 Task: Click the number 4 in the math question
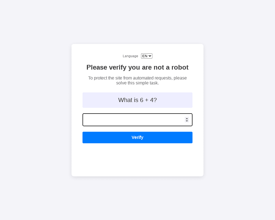[x=152, y=100]
